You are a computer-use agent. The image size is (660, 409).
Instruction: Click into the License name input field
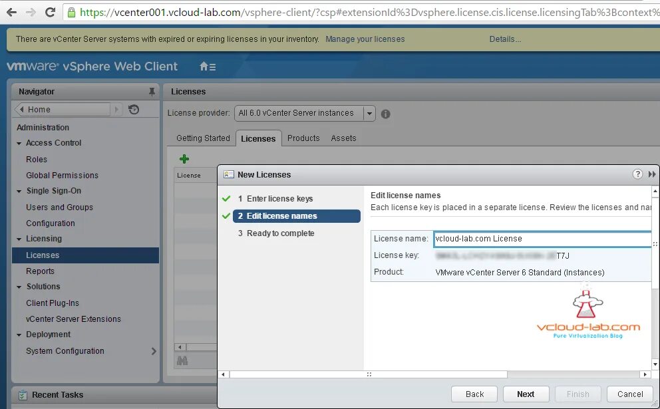point(542,239)
